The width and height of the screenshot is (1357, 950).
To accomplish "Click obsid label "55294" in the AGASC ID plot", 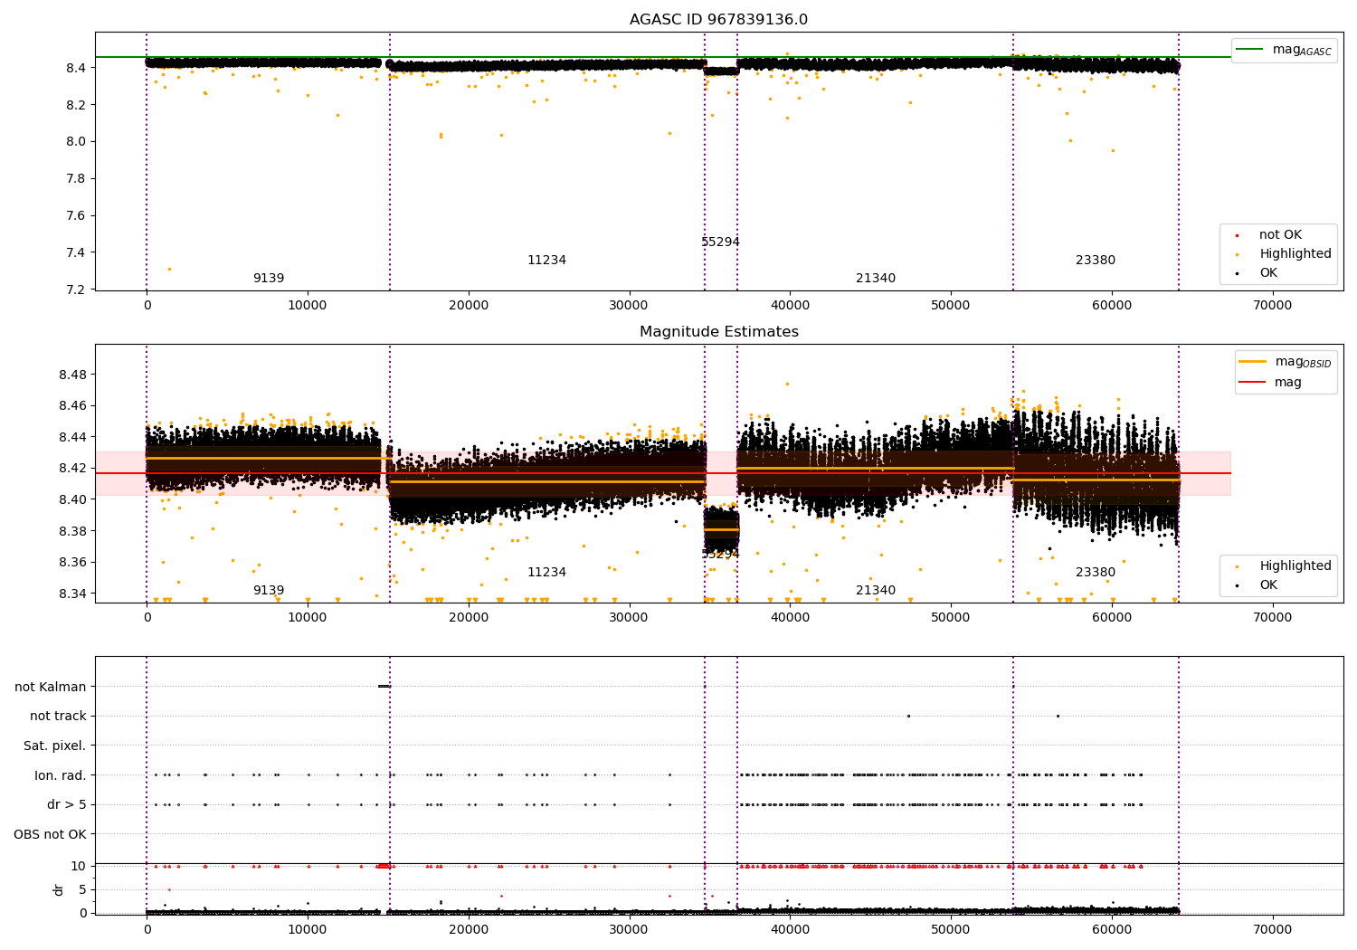I will pos(720,242).
